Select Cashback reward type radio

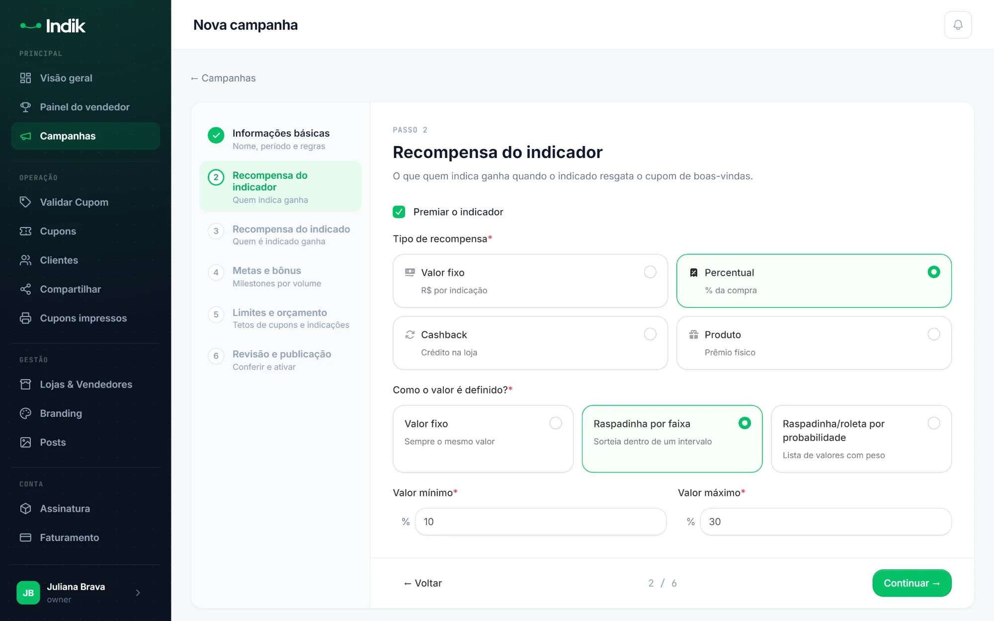650,334
